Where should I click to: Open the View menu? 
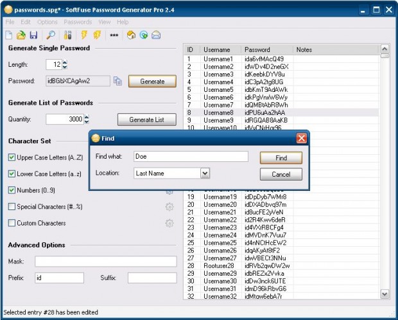(x=105, y=22)
